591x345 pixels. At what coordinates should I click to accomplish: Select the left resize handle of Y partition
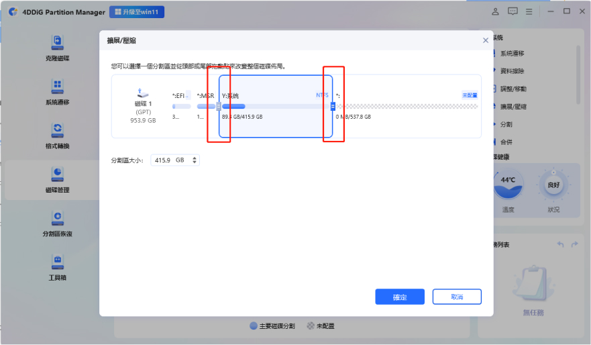click(219, 106)
